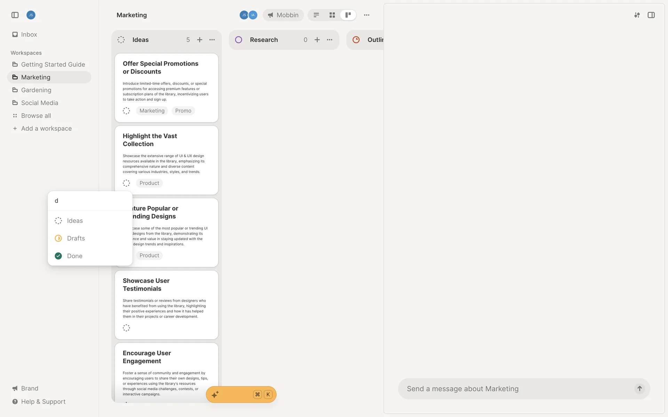Add a new card to Research column
The width and height of the screenshot is (668, 417).
tap(317, 40)
